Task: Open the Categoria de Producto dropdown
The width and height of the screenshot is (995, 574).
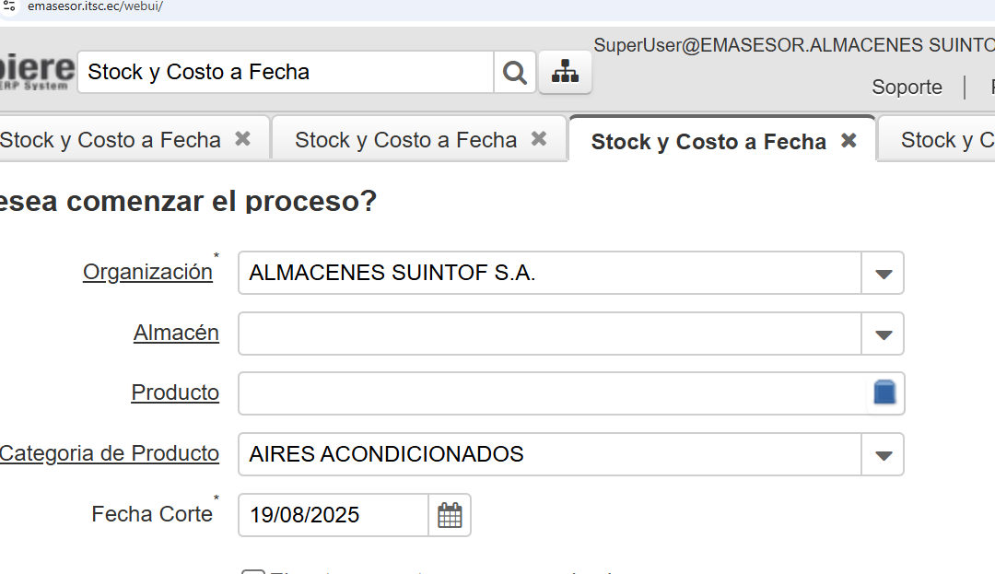Action: [884, 455]
